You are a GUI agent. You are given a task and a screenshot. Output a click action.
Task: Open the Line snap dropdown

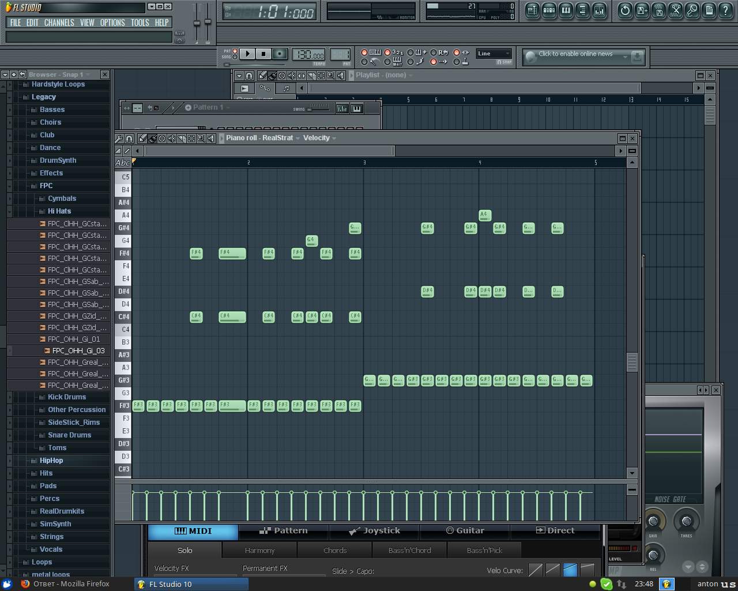(494, 54)
